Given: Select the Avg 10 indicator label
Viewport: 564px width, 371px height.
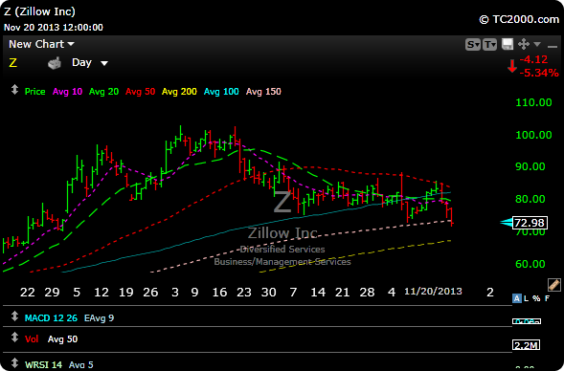Looking at the screenshot, I should [67, 92].
